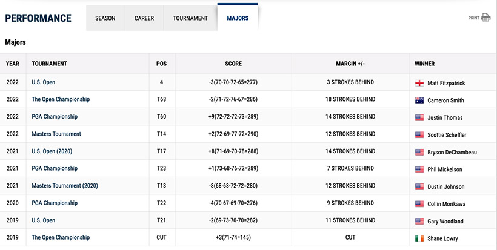The width and height of the screenshot is (497, 250).
Task: Click US flag beside Phil Mickelson
Action: pos(419,169)
